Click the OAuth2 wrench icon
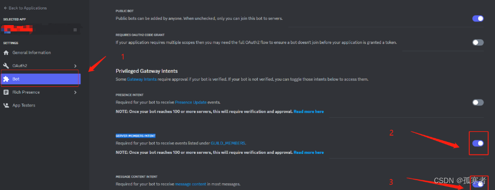This screenshot has width=495, height=190. tap(6, 66)
